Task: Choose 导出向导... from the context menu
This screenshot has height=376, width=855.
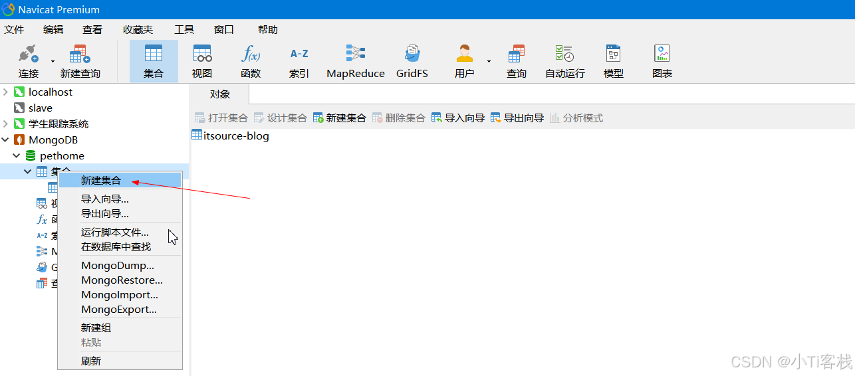Action: (x=120, y=213)
